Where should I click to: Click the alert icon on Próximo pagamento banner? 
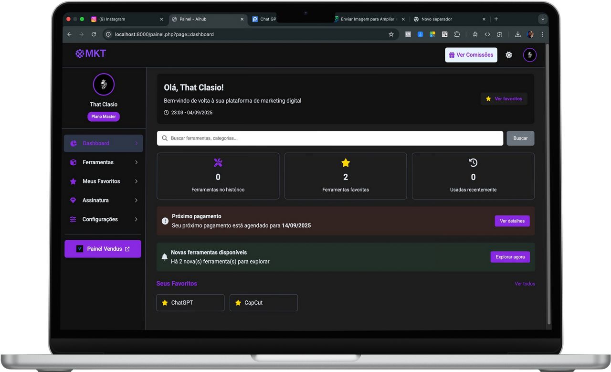pos(164,221)
